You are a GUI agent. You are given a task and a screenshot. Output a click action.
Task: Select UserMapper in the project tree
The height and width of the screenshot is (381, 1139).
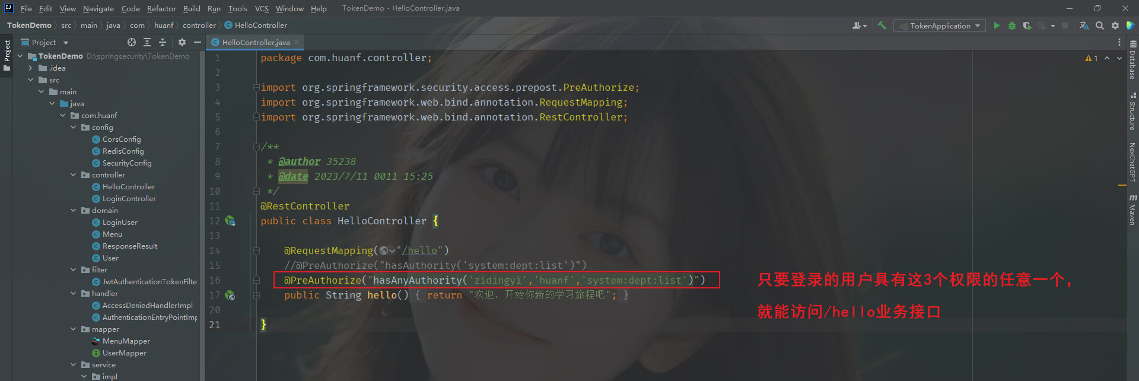pos(125,353)
